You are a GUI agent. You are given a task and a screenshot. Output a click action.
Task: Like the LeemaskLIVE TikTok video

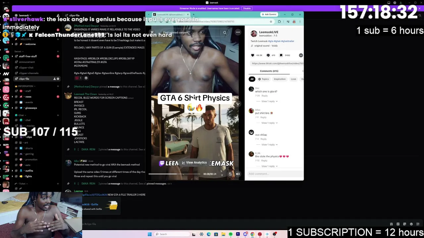tap(253, 55)
